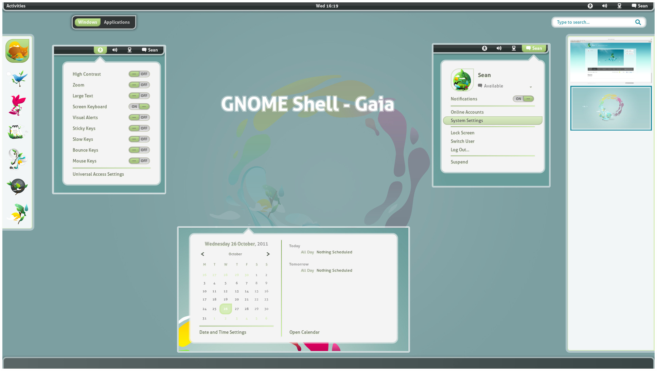Toggle High Contrast switch
This screenshot has height=371, width=657.
(x=139, y=74)
